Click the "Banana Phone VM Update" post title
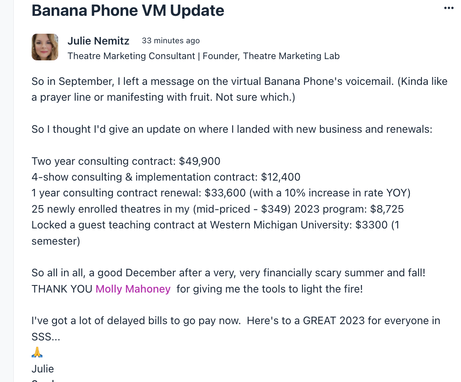461x382 pixels. 128,10
